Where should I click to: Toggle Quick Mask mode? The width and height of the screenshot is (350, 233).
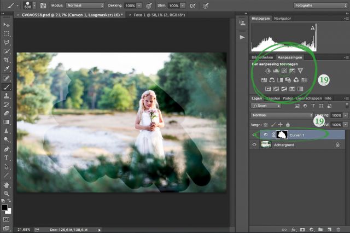coord(6,219)
